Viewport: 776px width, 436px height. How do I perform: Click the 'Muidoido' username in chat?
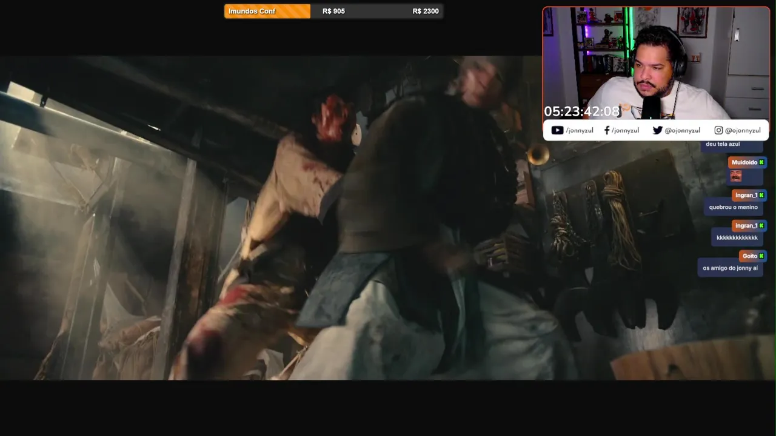point(744,162)
